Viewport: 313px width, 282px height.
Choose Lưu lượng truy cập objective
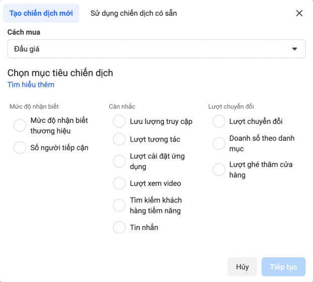pos(119,121)
